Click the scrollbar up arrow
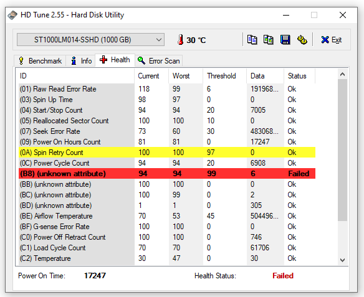Screen dimensions: 364x297 [342, 74]
